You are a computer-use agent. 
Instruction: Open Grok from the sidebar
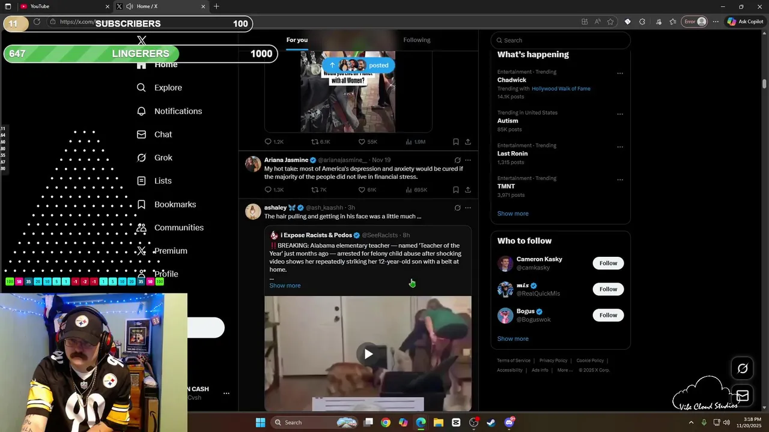click(x=154, y=158)
